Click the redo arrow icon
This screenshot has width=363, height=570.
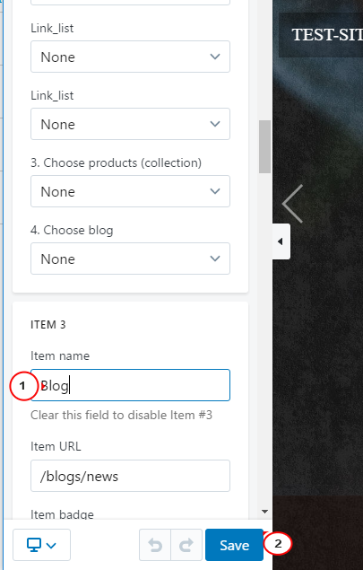[186, 545]
